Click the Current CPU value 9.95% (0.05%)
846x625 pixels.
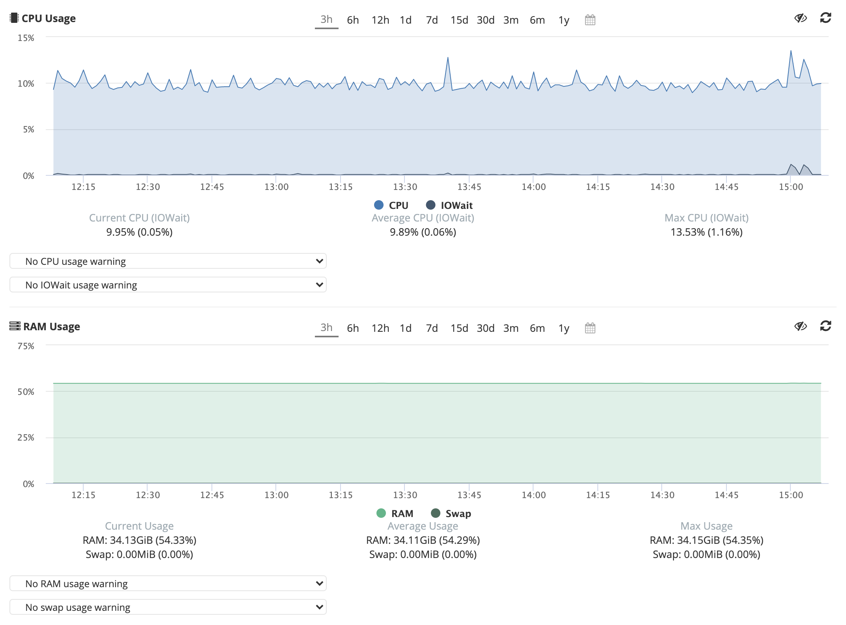[139, 232]
